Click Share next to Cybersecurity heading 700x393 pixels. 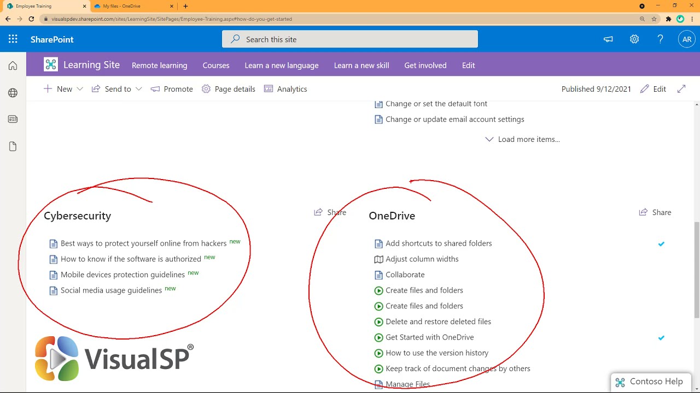tap(330, 212)
